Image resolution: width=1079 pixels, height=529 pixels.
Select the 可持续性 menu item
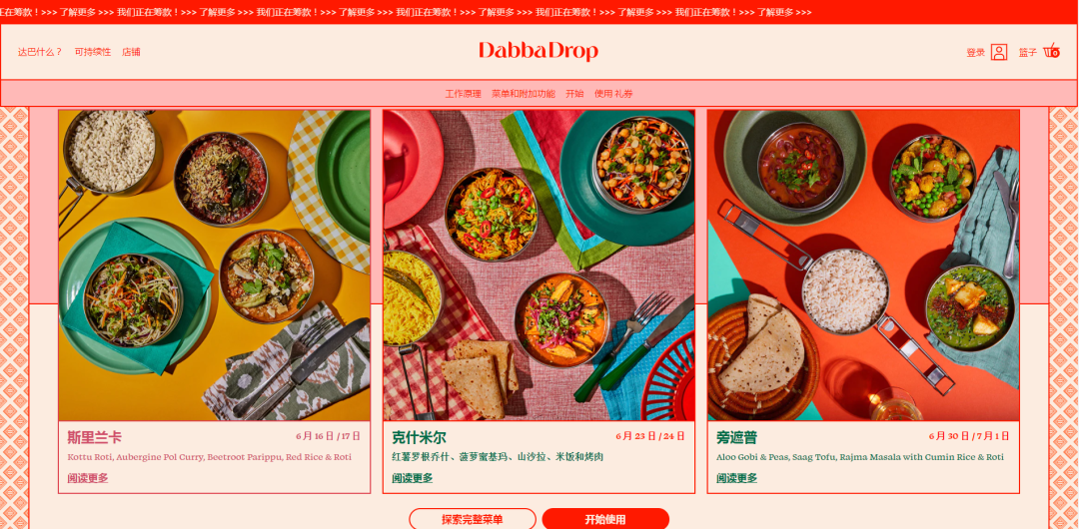point(92,52)
